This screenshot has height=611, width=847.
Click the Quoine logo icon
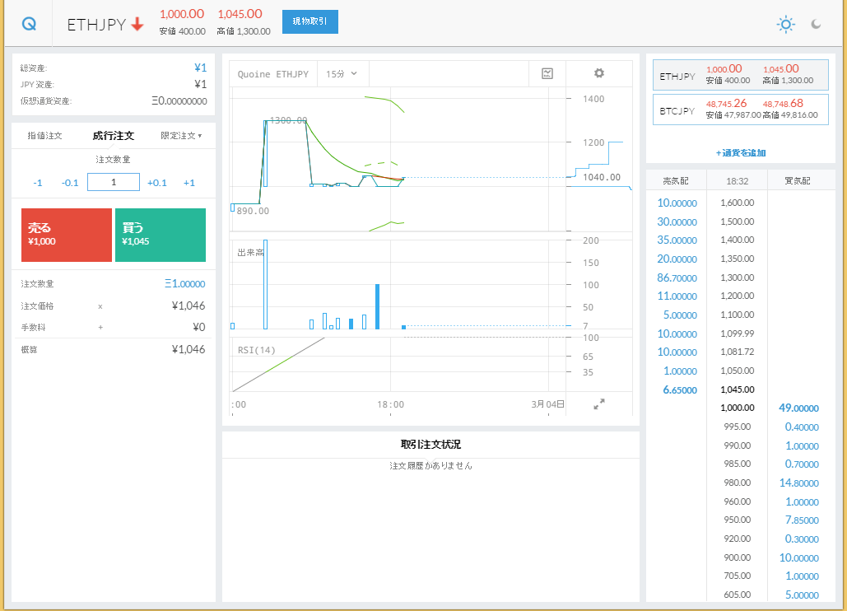point(29,23)
